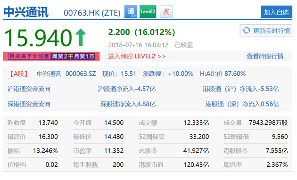The height and width of the screenshot is (180, 297).
Task: Click the 买 buy icon
Action: 166,12
